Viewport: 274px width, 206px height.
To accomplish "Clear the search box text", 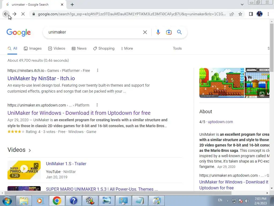I will (145, 32).
